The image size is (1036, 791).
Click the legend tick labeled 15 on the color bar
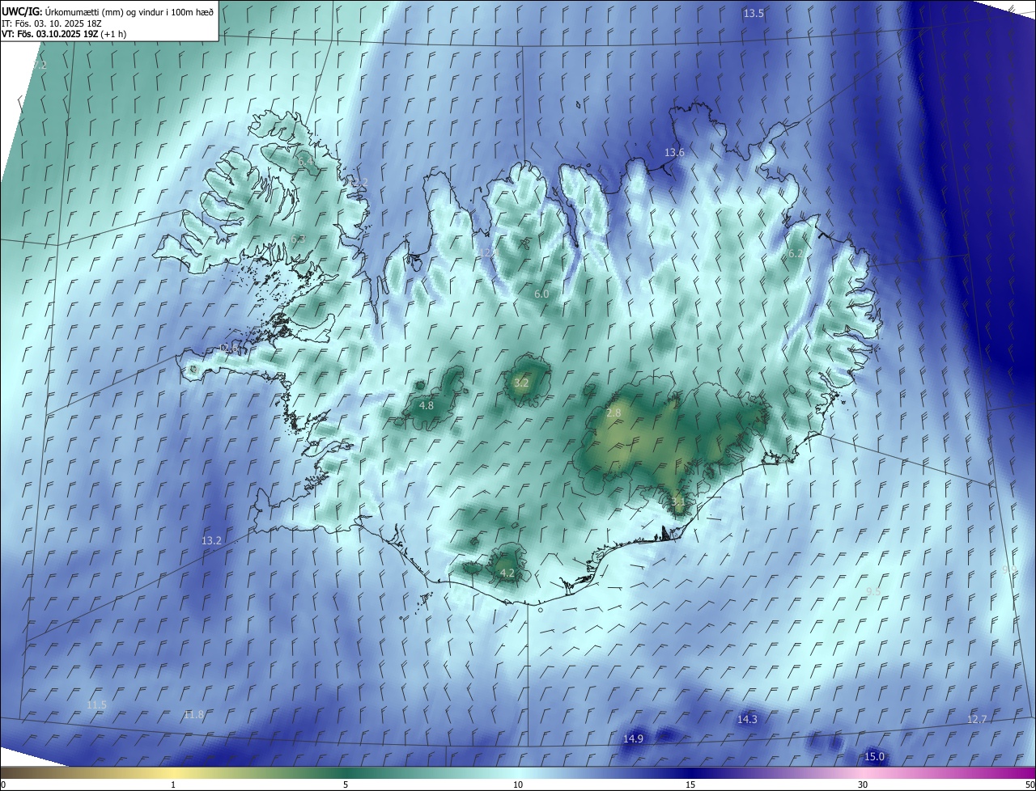pyautogui.click(x=690, y=785)
